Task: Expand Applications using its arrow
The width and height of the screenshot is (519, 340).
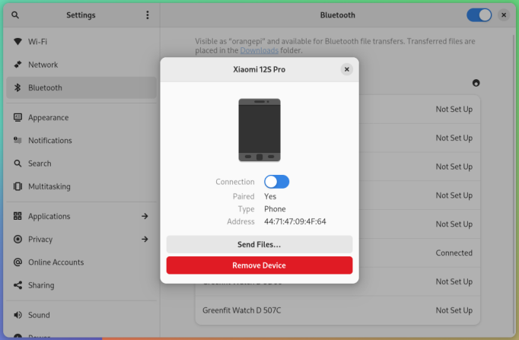Action: [145, 216]
